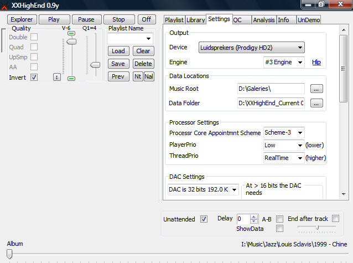The width and height of the screenshot is (353, 263).
Task: Toggle the UpSmp checkbox
Action: (x=34, y=57)
